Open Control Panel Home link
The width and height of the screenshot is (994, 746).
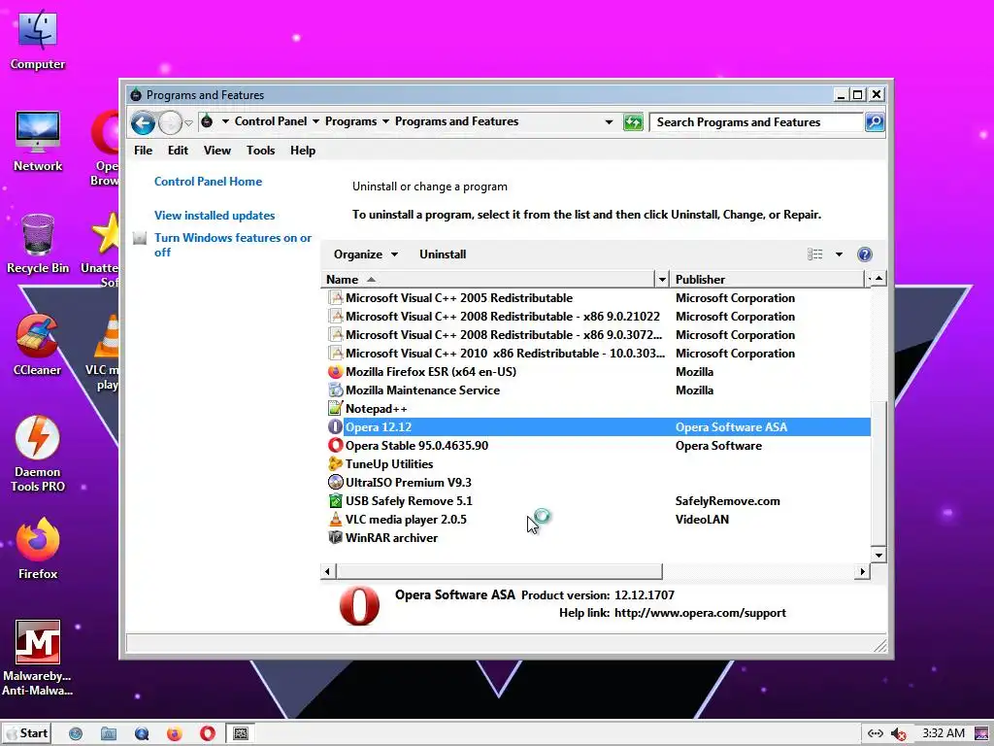coord(208,182)
